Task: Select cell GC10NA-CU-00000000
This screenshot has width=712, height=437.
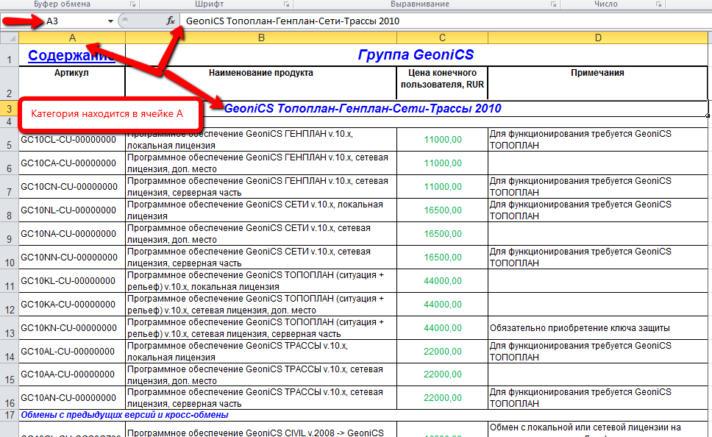Action: [x=72, y=234]
